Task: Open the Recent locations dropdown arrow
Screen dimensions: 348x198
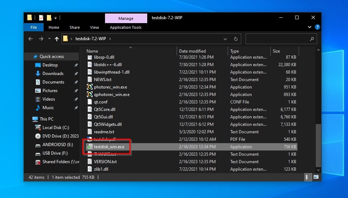Action: pyautogui.click(x=49, y=39)
